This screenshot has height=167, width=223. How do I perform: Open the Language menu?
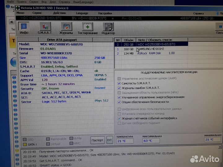pos(82,13)
